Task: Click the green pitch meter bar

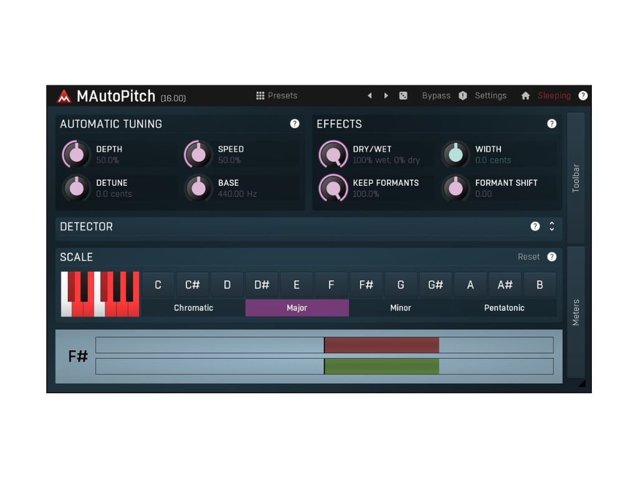Action: coord(382,366)
